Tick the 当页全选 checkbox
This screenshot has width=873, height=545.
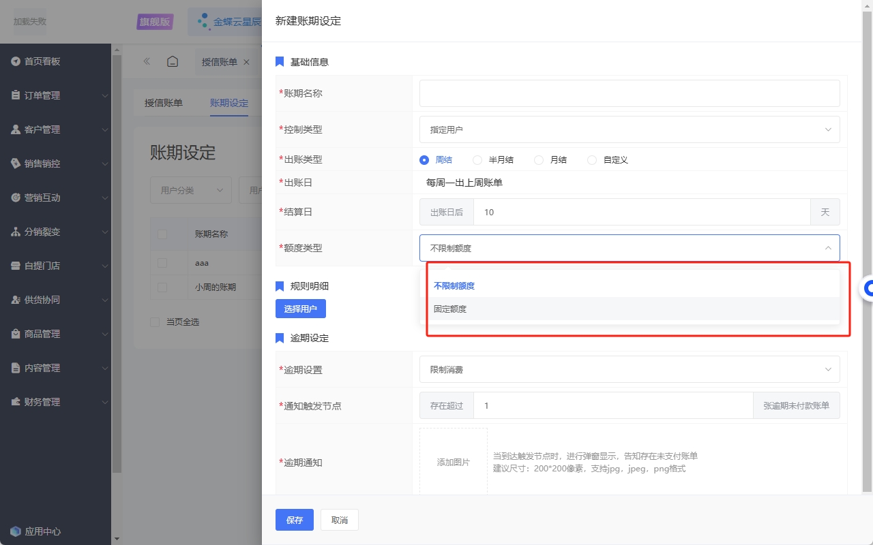155,322
